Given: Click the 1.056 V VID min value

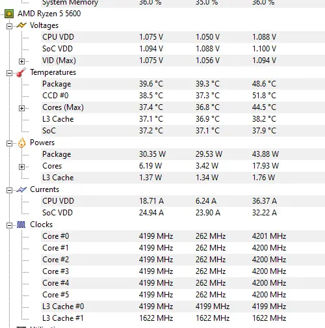Looking at the screenshot, I should click(208, 61).
